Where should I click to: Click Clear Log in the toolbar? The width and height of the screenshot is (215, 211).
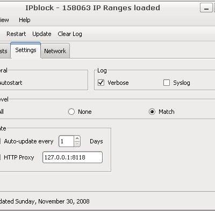[70, 34]
